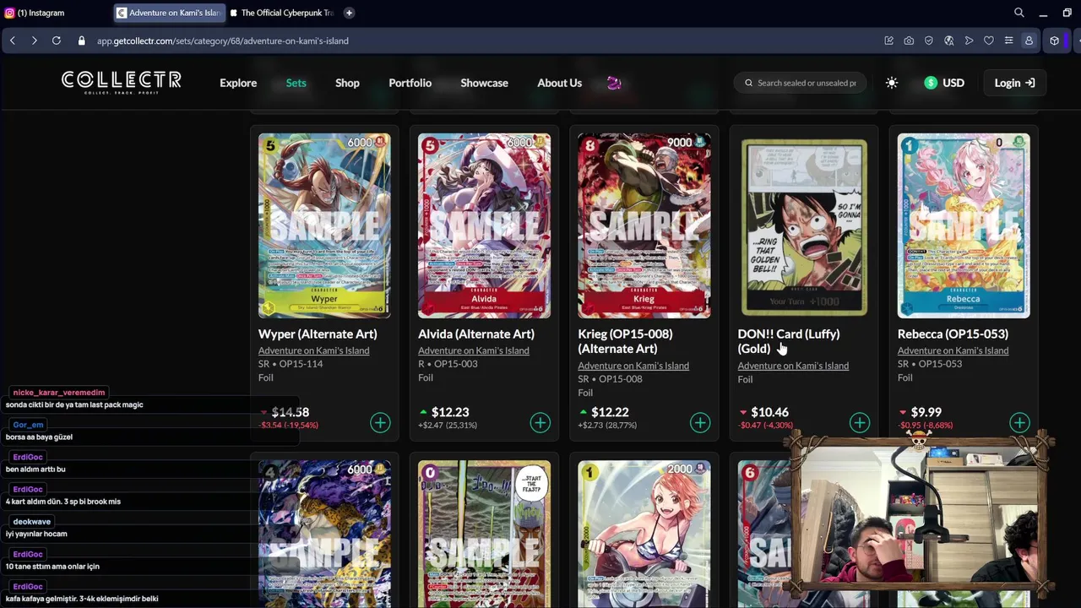Open the Rebecca card image
The height and width of the screenshot is (608, 1081).
pyautogui.click(x=964, y=225)
